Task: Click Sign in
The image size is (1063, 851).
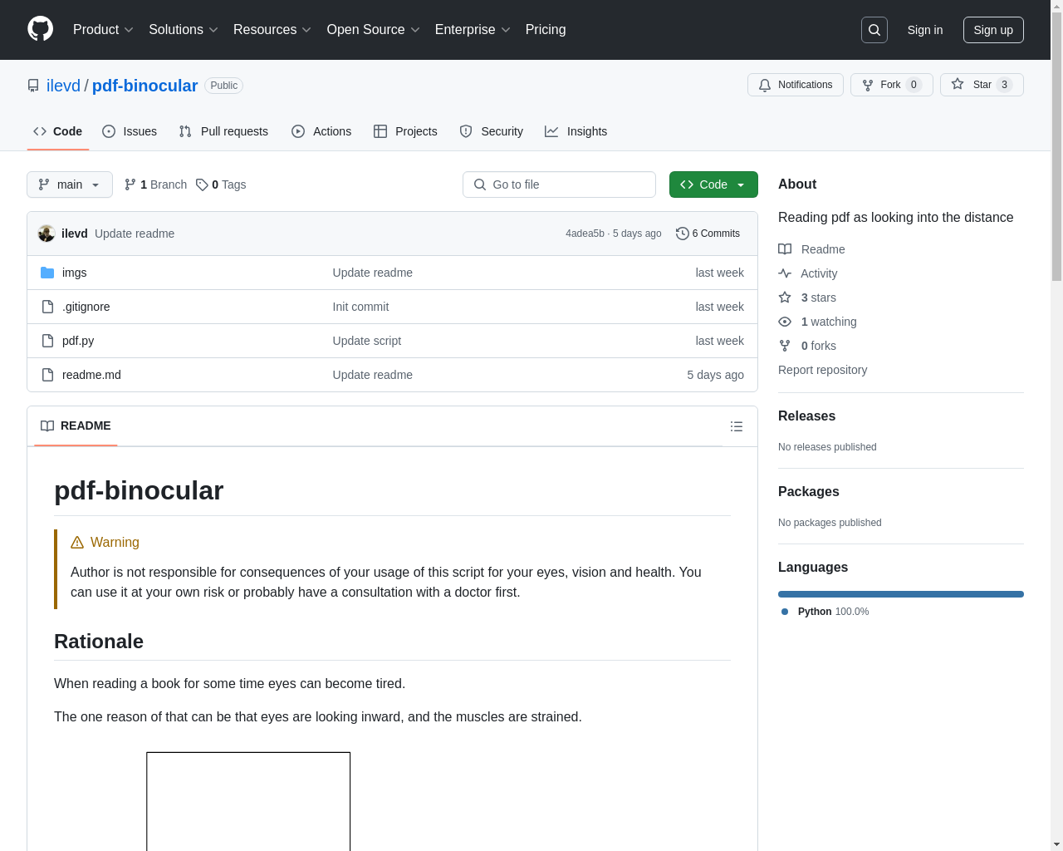Action: [925, 30]
